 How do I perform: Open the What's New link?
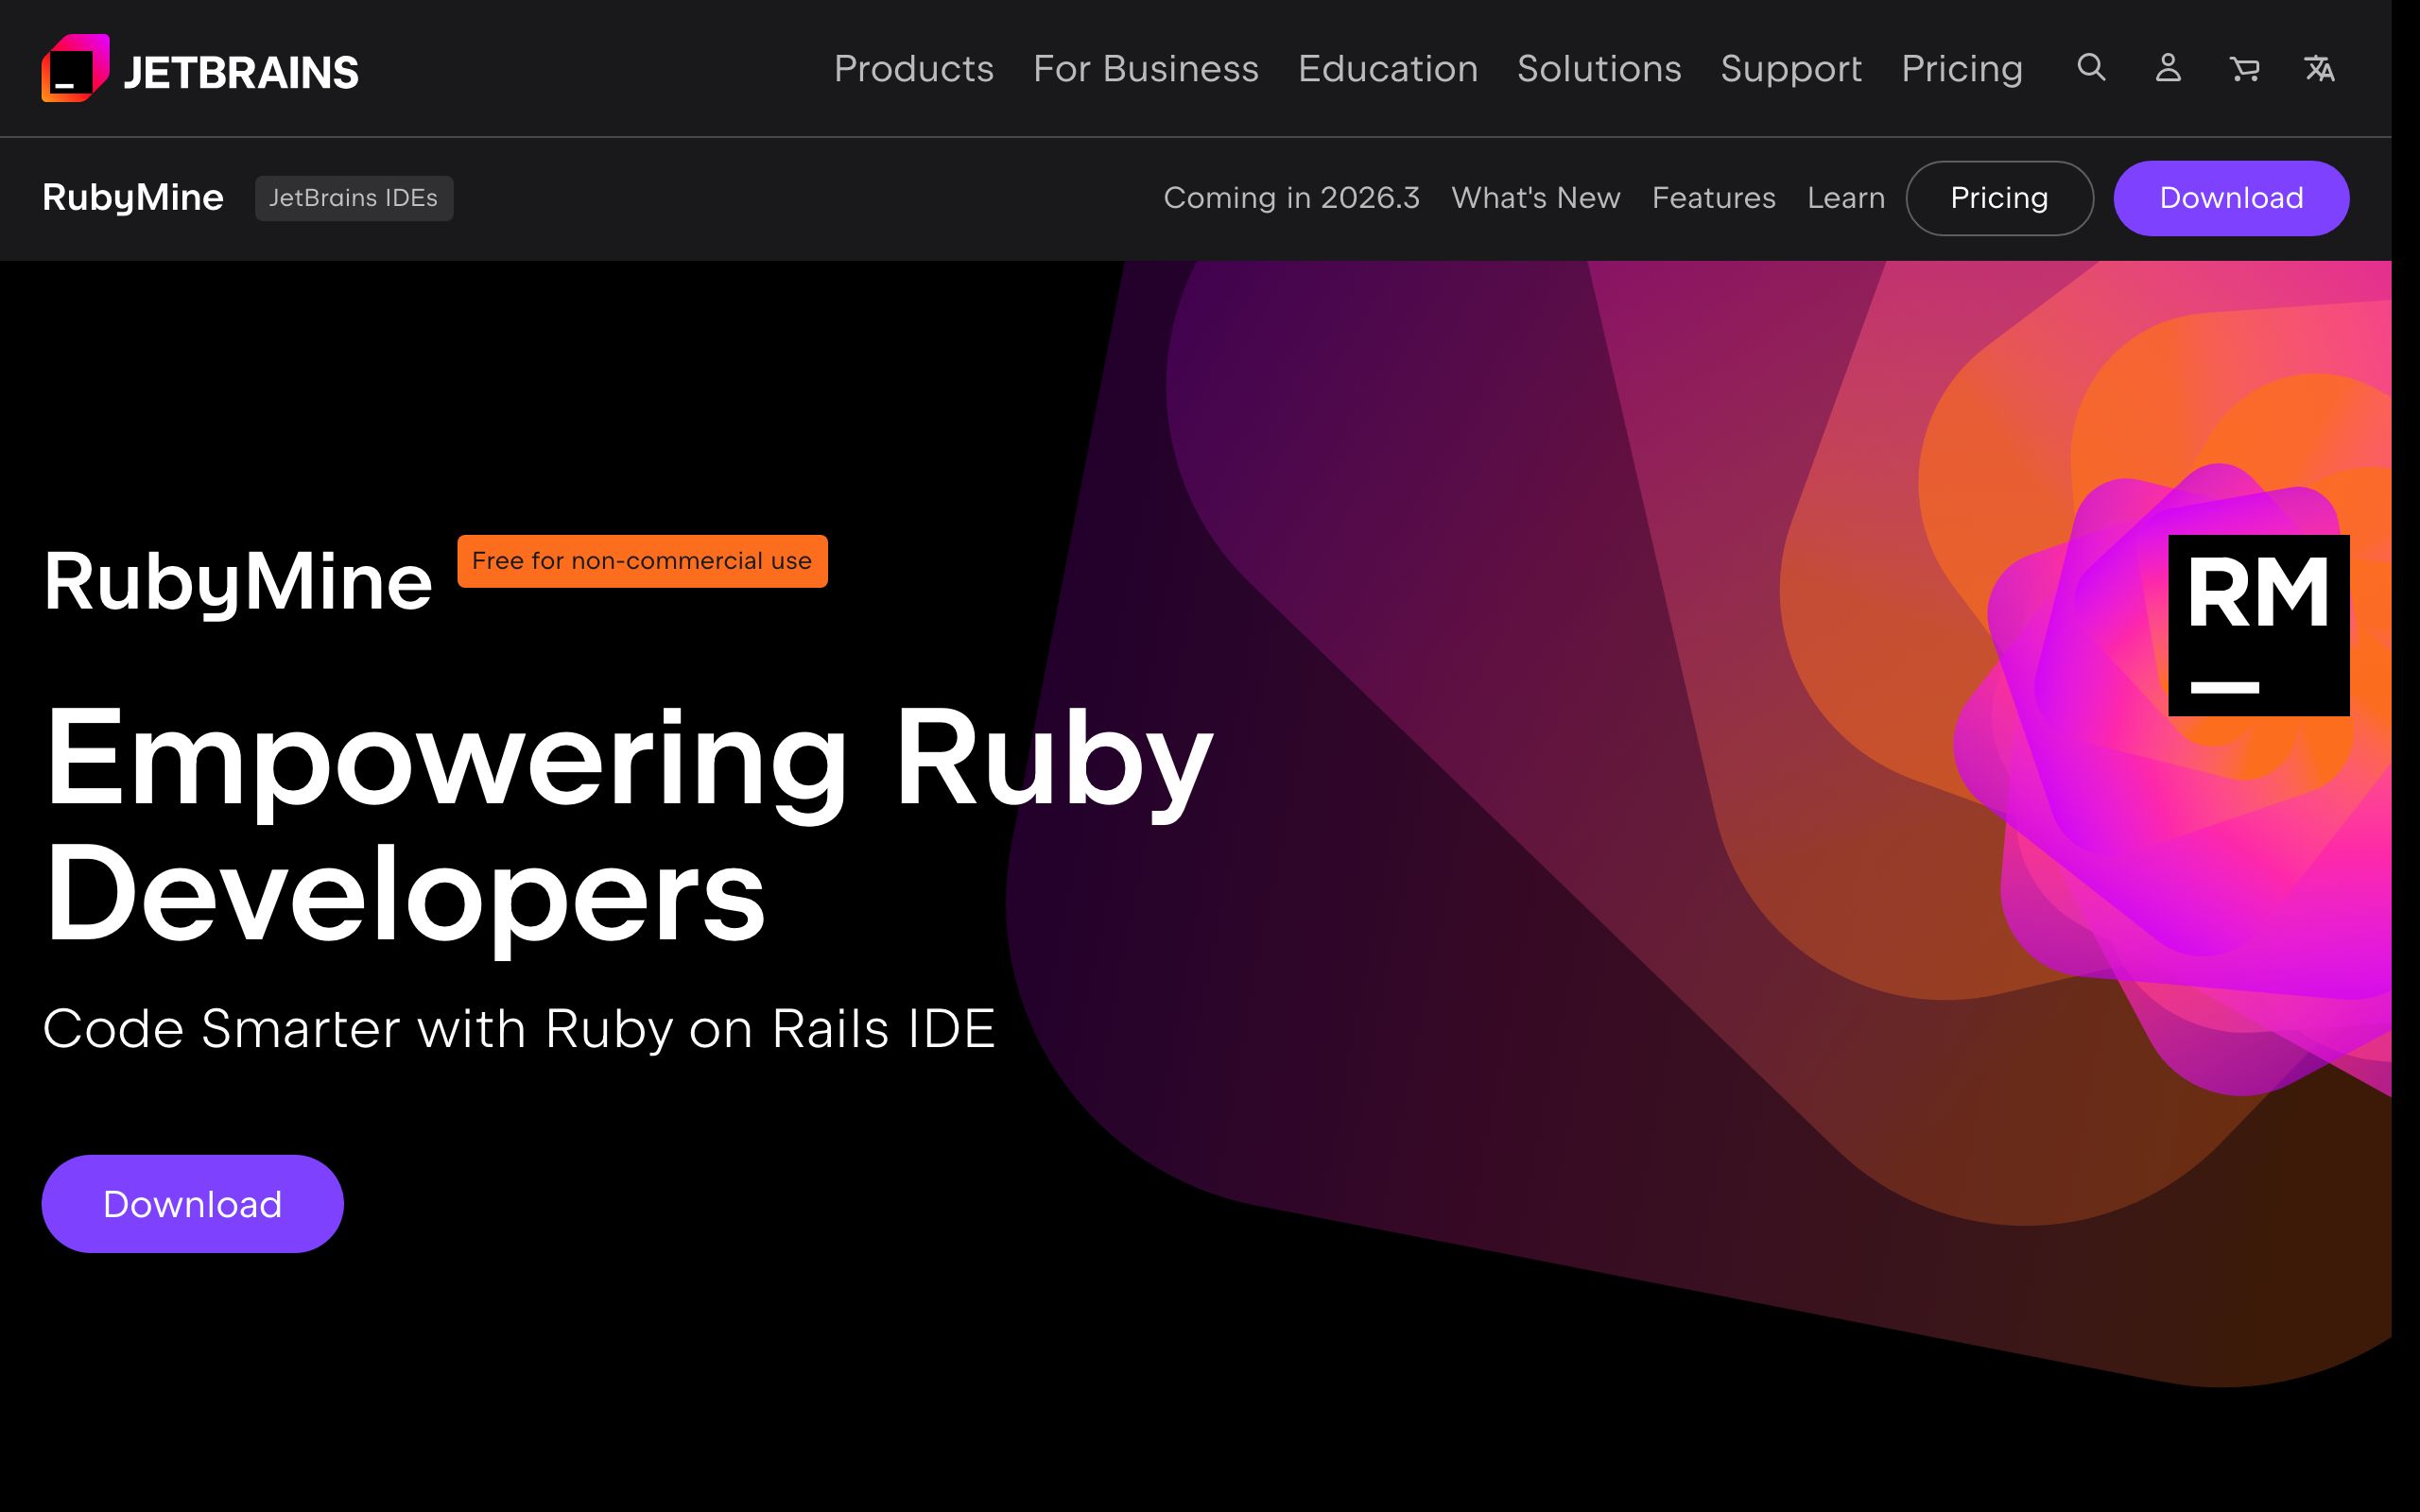[1536, 198]
